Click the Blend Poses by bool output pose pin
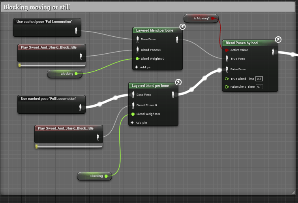The width and height of the screenshot is (298, 203). [273, 52]
